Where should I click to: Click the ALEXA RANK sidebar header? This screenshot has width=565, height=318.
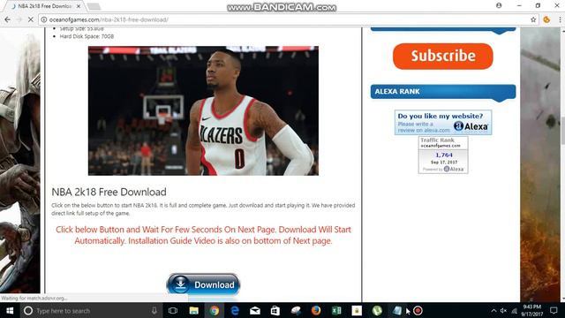(x=443, y=92)
